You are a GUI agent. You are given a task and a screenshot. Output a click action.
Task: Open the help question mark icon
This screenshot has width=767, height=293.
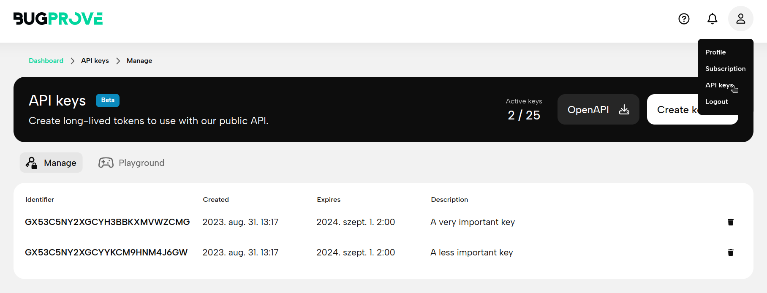pyautogui.click(x=684, y=19)
